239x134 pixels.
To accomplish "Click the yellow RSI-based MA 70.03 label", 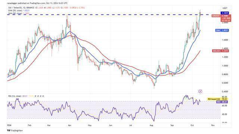I will coord(218,99).
